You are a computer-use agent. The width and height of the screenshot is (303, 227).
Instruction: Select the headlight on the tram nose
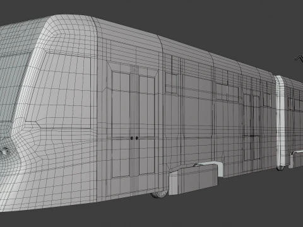4,152
